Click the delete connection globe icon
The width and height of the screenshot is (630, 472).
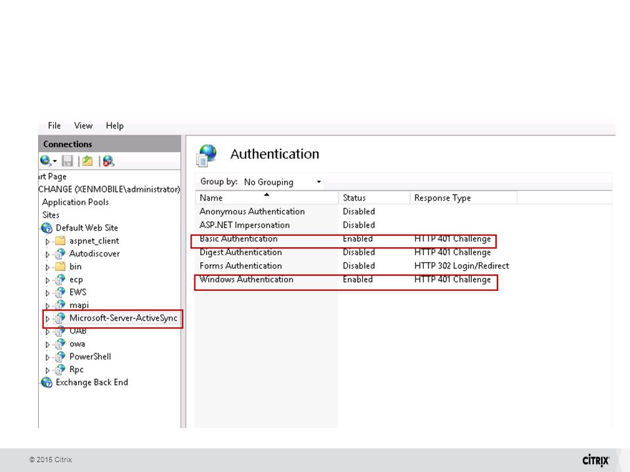[108, 161]
